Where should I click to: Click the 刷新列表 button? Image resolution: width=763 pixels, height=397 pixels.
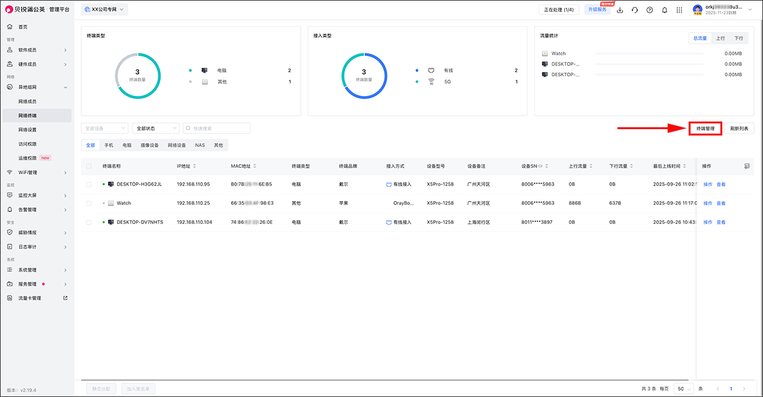739,129
